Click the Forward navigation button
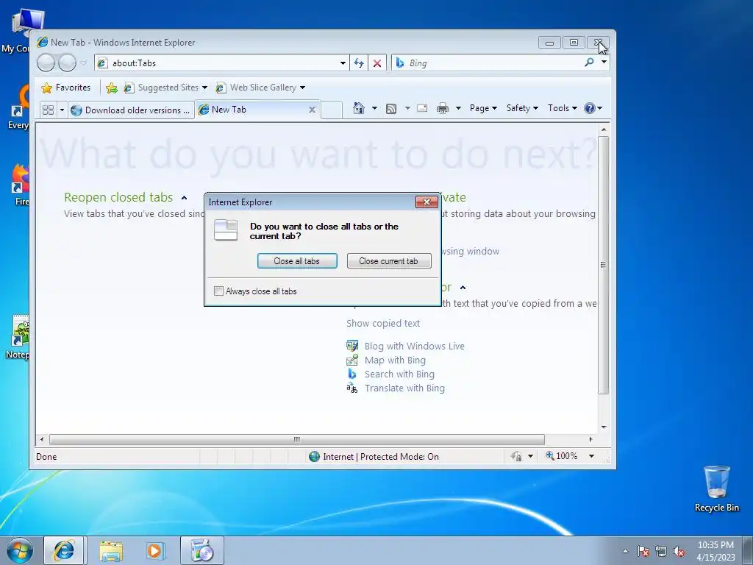 67,63
